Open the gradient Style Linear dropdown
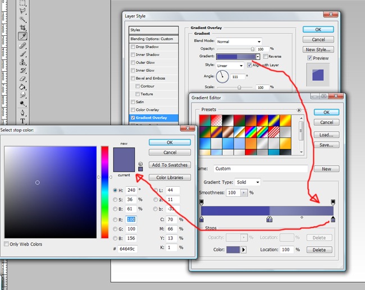Image resolution: width=365 pixels, height=290 pixels. tap(230, 66)
